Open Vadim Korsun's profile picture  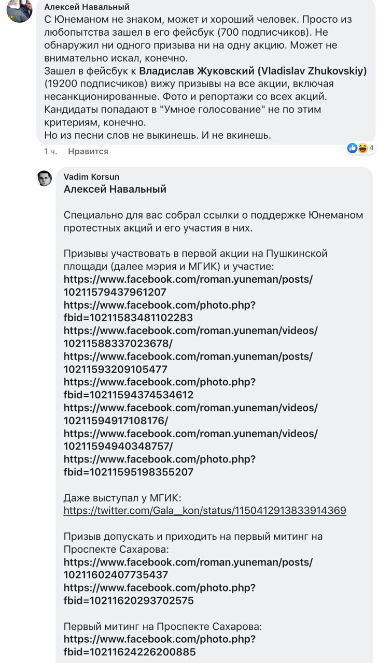(45, 179)
